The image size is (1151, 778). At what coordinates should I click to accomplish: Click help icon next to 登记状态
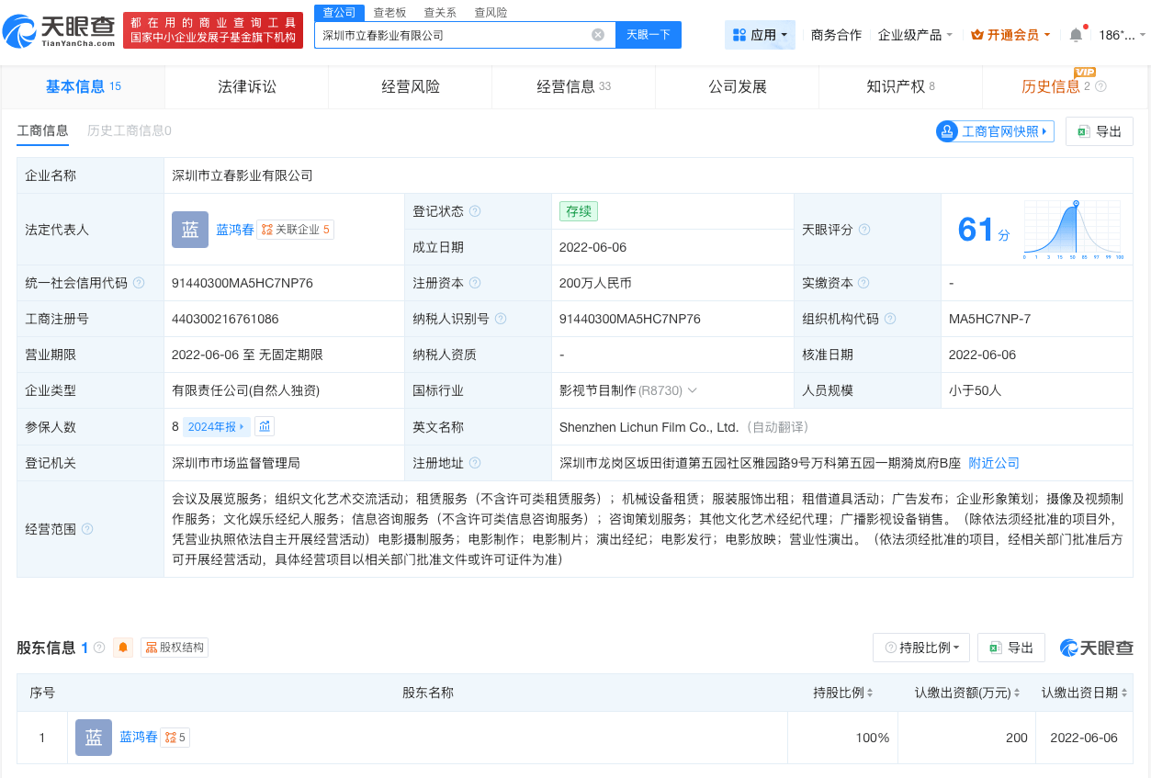point(475,211)
